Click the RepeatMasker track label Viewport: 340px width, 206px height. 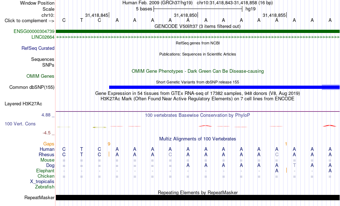pos(39,197)
